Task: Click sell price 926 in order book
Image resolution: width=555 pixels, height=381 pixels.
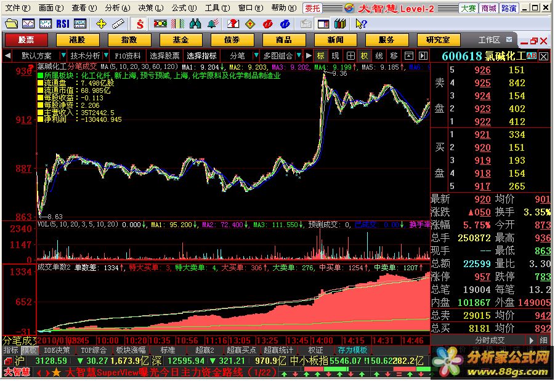Action: (x=482, y=70)
